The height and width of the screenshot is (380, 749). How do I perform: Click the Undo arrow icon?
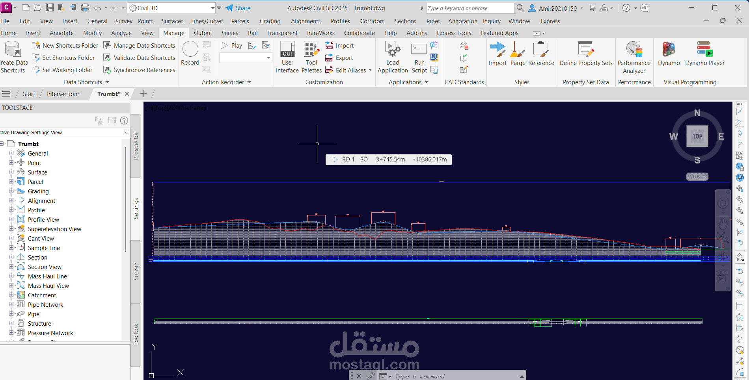97,8
